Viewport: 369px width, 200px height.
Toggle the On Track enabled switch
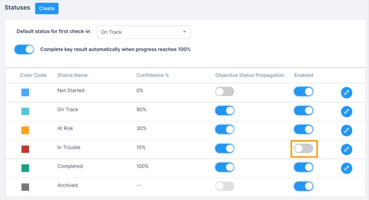pos(304,111)
